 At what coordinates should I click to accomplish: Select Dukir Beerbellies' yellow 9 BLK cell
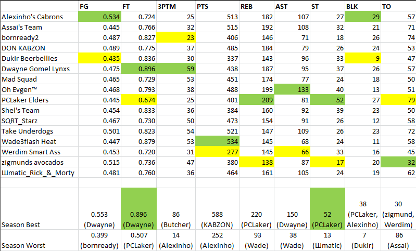point(363,58)
